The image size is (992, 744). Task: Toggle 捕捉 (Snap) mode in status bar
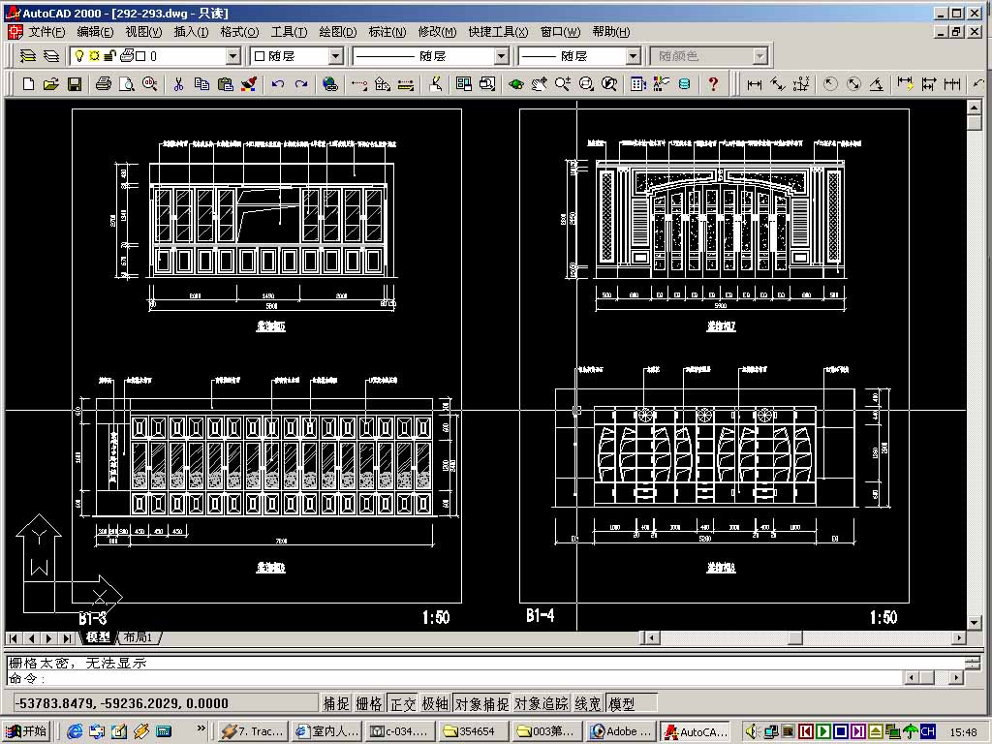(336, 703)
